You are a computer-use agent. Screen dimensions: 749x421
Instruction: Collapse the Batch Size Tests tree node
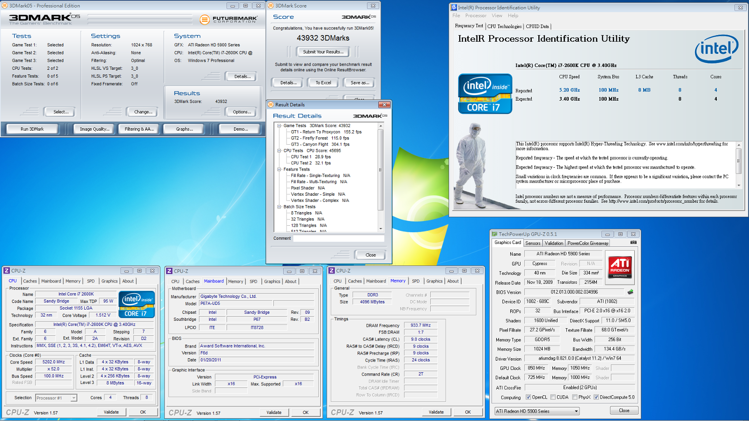(279, 207)
